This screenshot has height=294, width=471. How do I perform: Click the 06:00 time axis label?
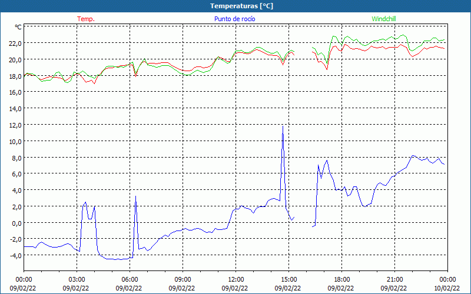point(130,280)
